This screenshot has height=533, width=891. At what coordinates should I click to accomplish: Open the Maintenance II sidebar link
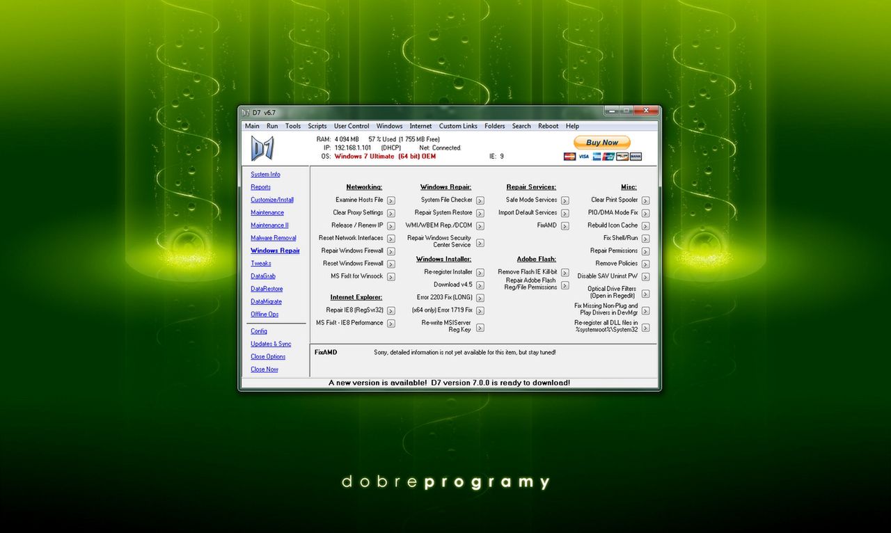click(x=269, y=225)
